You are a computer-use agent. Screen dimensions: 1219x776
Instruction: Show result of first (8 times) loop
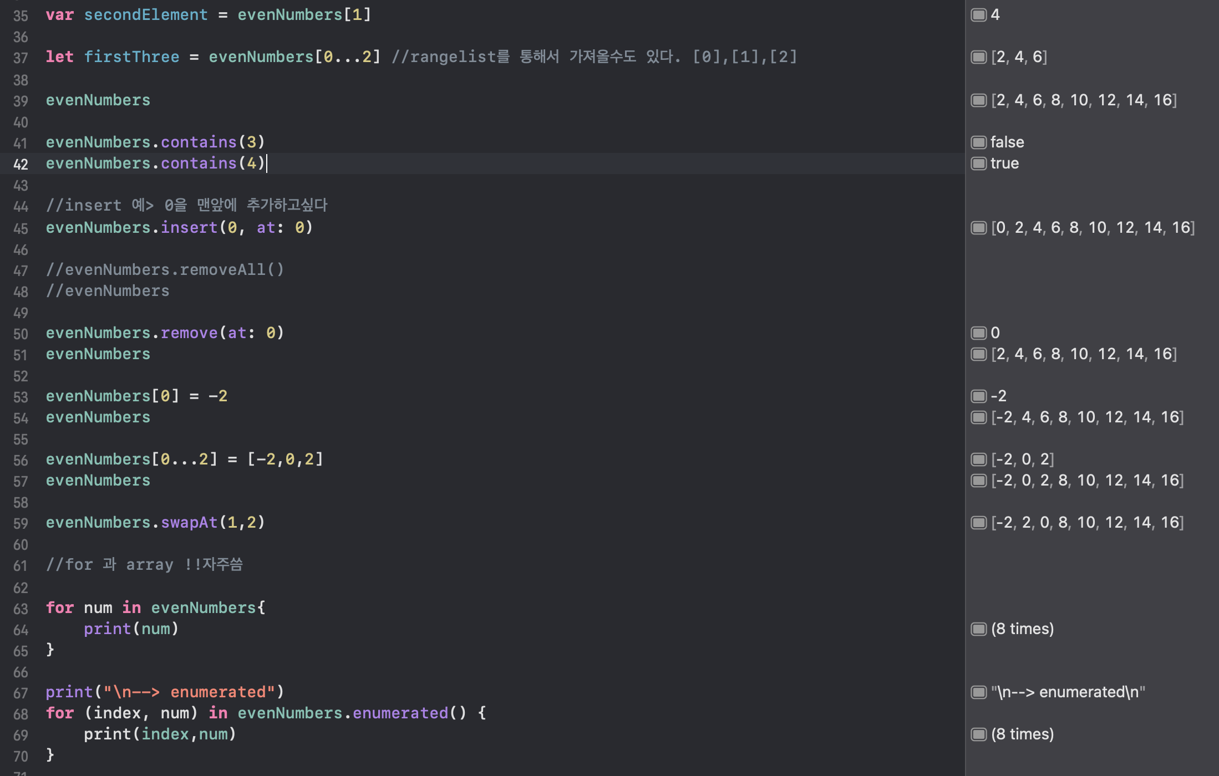(x=979, y=629)
